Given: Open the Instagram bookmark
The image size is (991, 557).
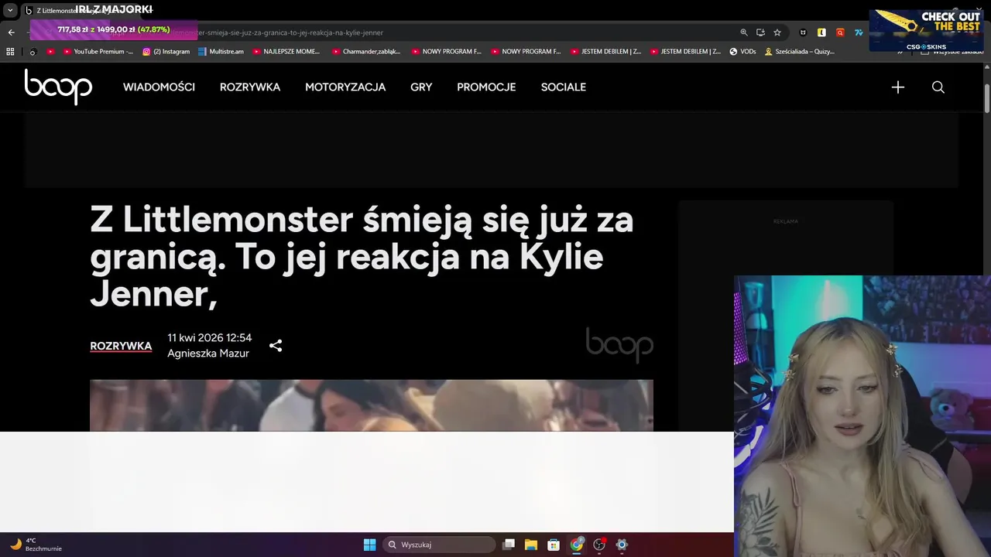Looking at the screenshot, I should click(x=166, y=52).
